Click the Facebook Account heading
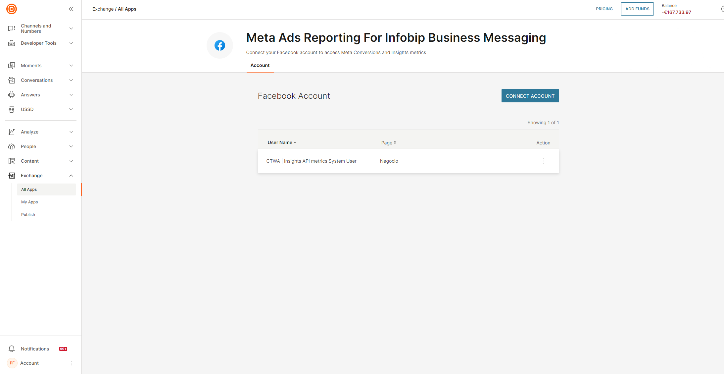The width and height of the screenshot is (724, 374). click(x=294, y=96)
